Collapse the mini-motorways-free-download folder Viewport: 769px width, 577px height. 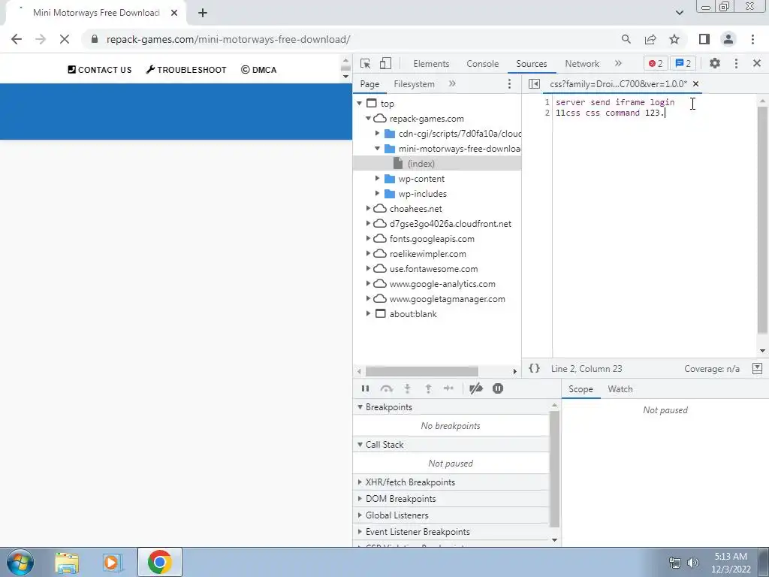pyautogui.click(x=377, y=148)
